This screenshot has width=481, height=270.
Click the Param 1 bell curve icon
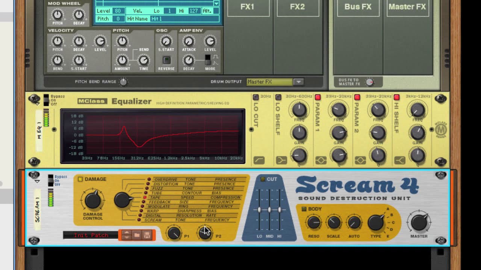[x=321, y=160]
